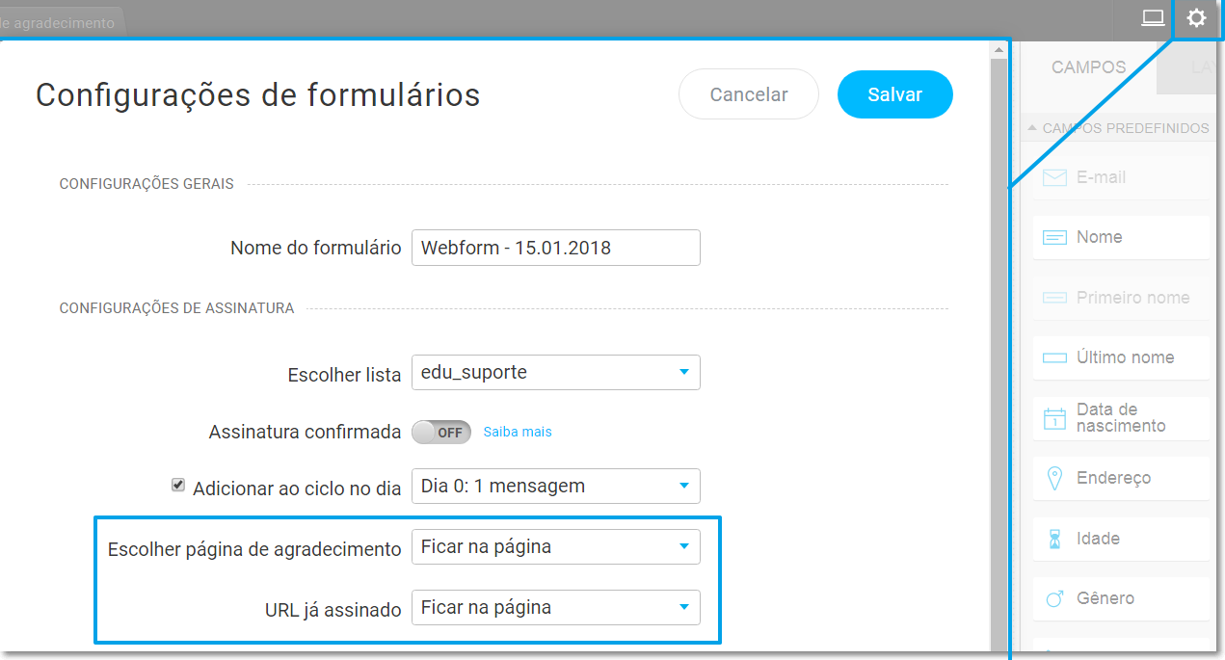Select the Idade hourglass icon
Screen dimensions: 1225x660
(x=1054, y=539)
